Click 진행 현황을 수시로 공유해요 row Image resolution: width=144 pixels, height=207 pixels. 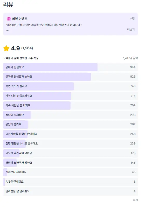click(x=71, y=144)
